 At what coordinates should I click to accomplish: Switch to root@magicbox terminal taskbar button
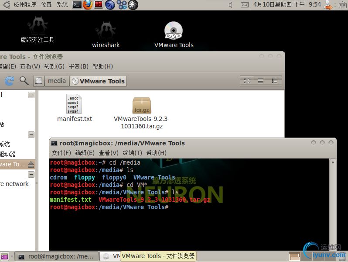tap(57, 256)
